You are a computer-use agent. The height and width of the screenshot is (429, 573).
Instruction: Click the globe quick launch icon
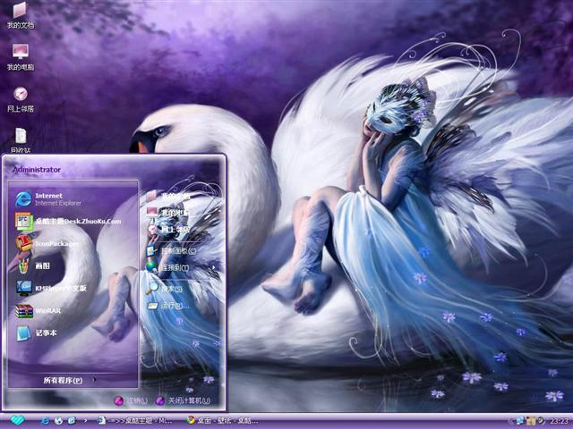[58, 421]
